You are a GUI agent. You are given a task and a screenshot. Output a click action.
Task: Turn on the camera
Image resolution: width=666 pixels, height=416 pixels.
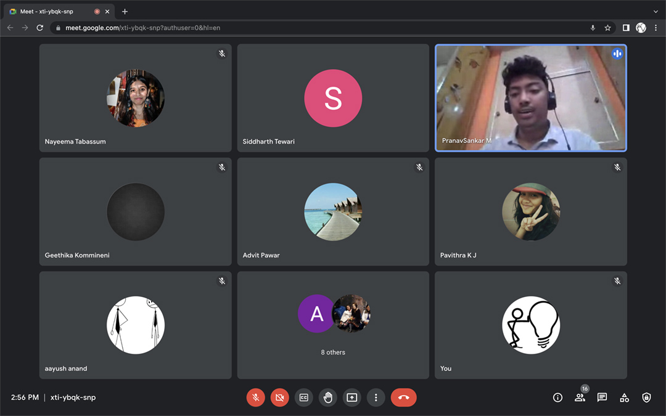pos(279,398)
